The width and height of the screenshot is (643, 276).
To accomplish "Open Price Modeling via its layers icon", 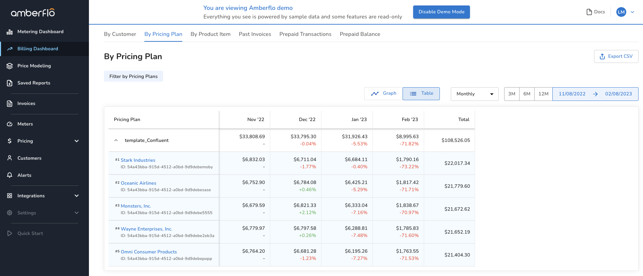I will (x=10, y=66).
